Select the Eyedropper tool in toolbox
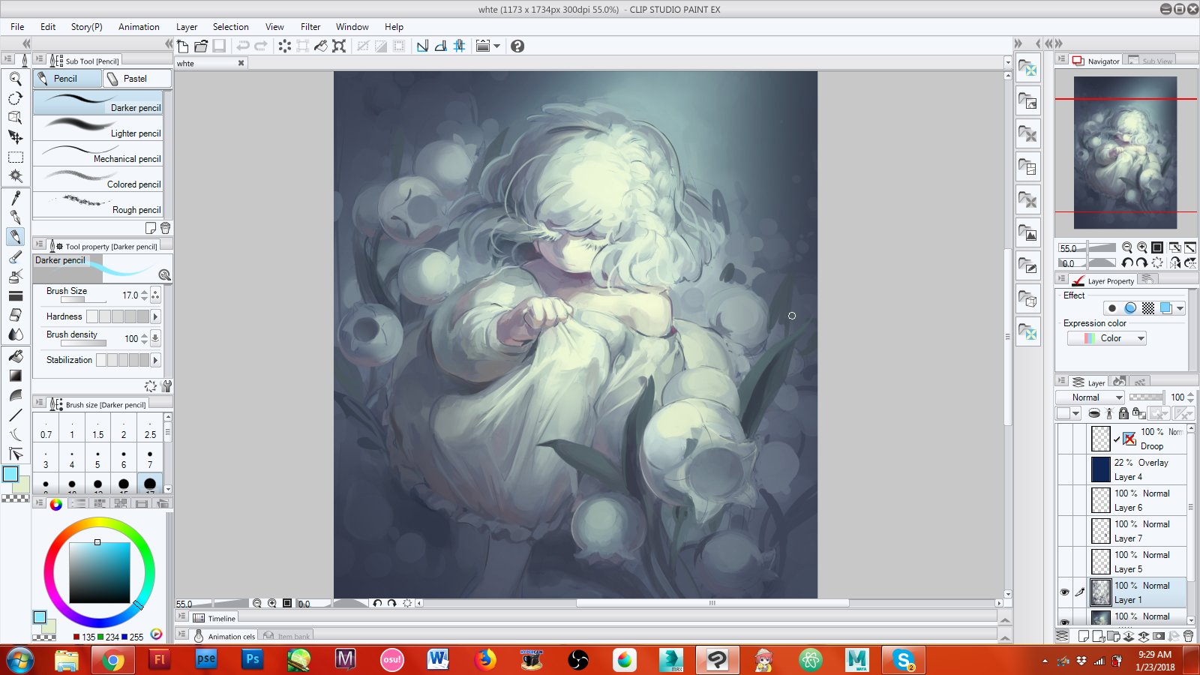This screenshot has height=675, width=1200. pos(15,198)
